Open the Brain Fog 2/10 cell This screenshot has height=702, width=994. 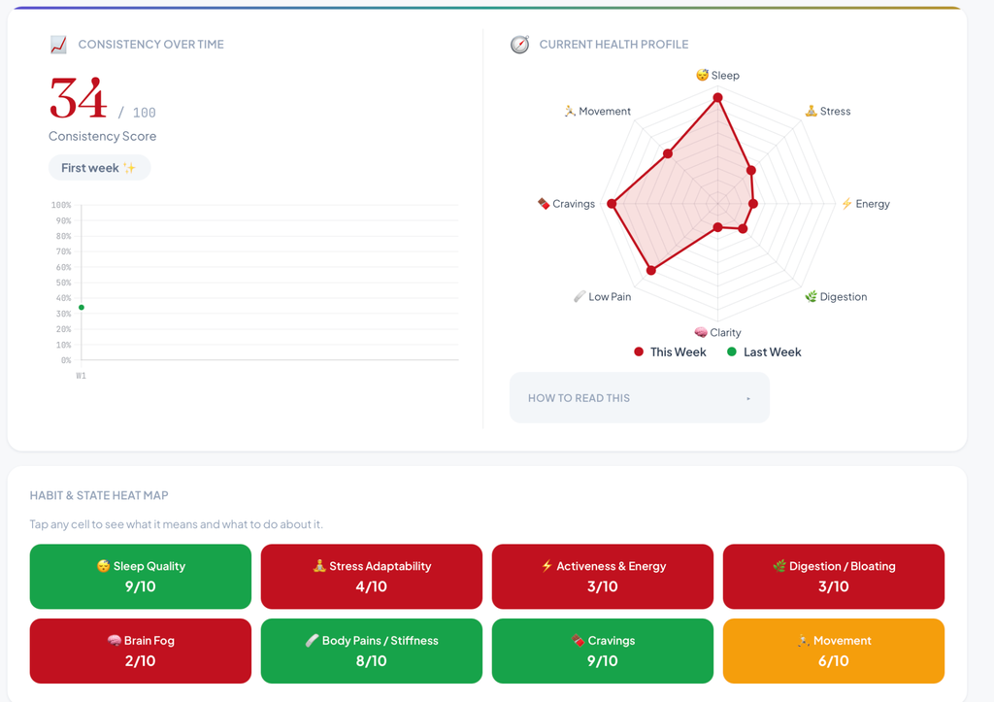tap(140, 651)
